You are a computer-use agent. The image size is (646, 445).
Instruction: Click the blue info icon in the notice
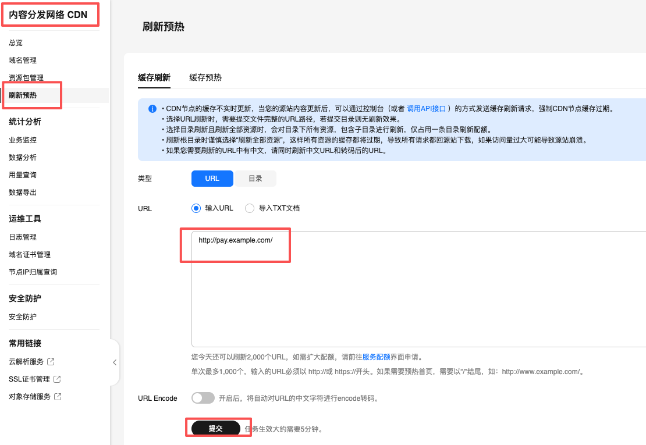152,109
